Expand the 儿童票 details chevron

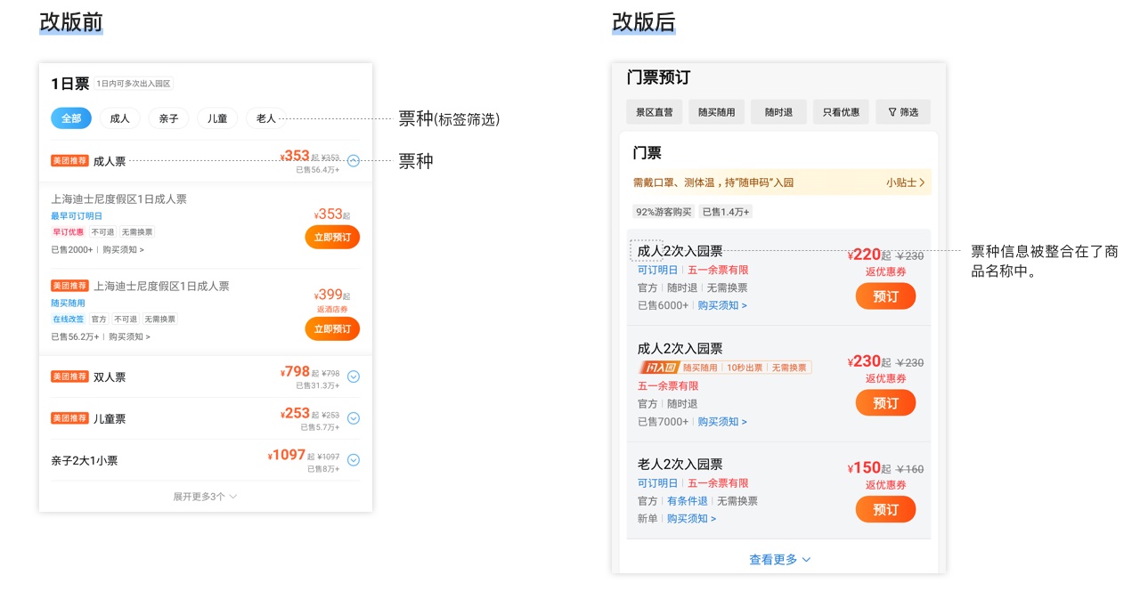point(353,417)
